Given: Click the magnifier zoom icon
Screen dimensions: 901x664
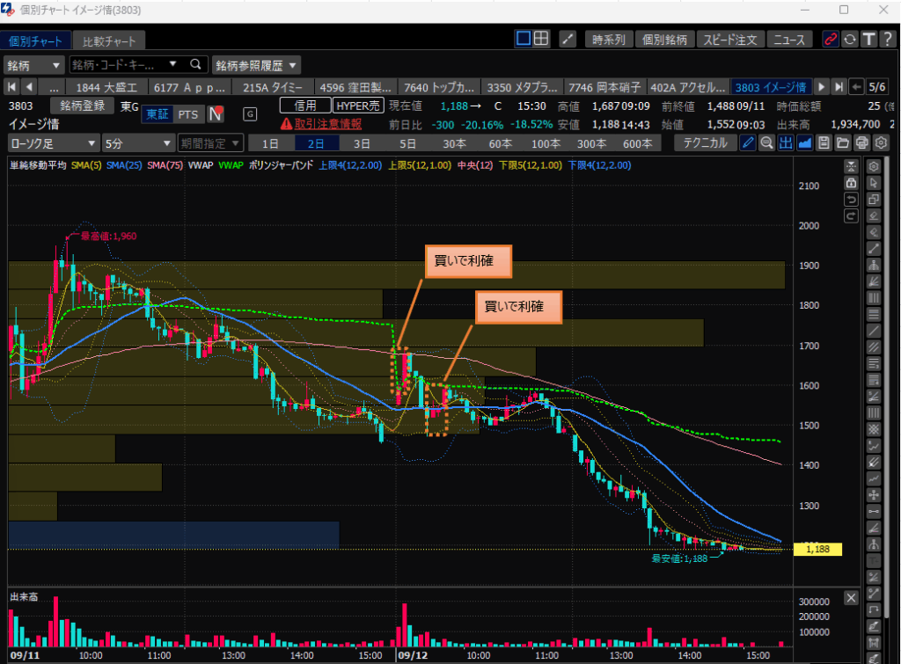Looking at the screenshot, I should click(766, 143).
